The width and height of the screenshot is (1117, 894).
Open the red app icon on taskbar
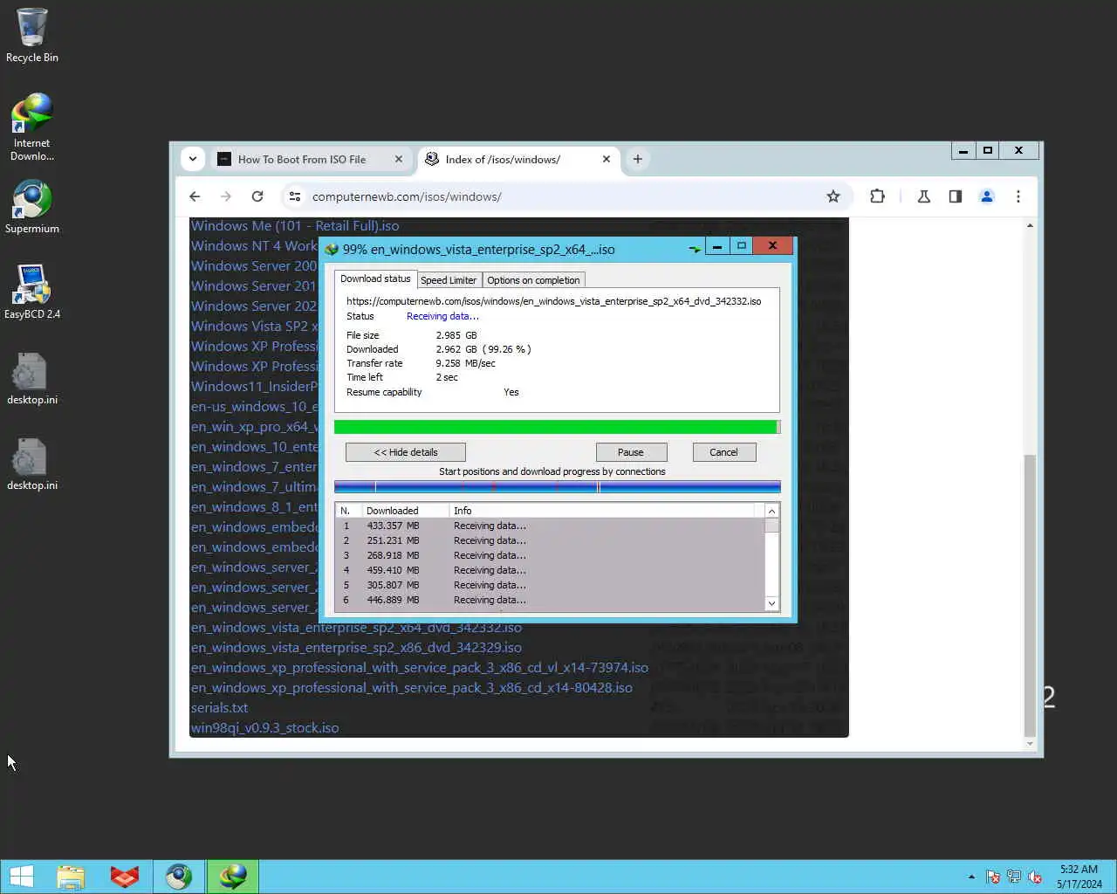tap(125, 877)
